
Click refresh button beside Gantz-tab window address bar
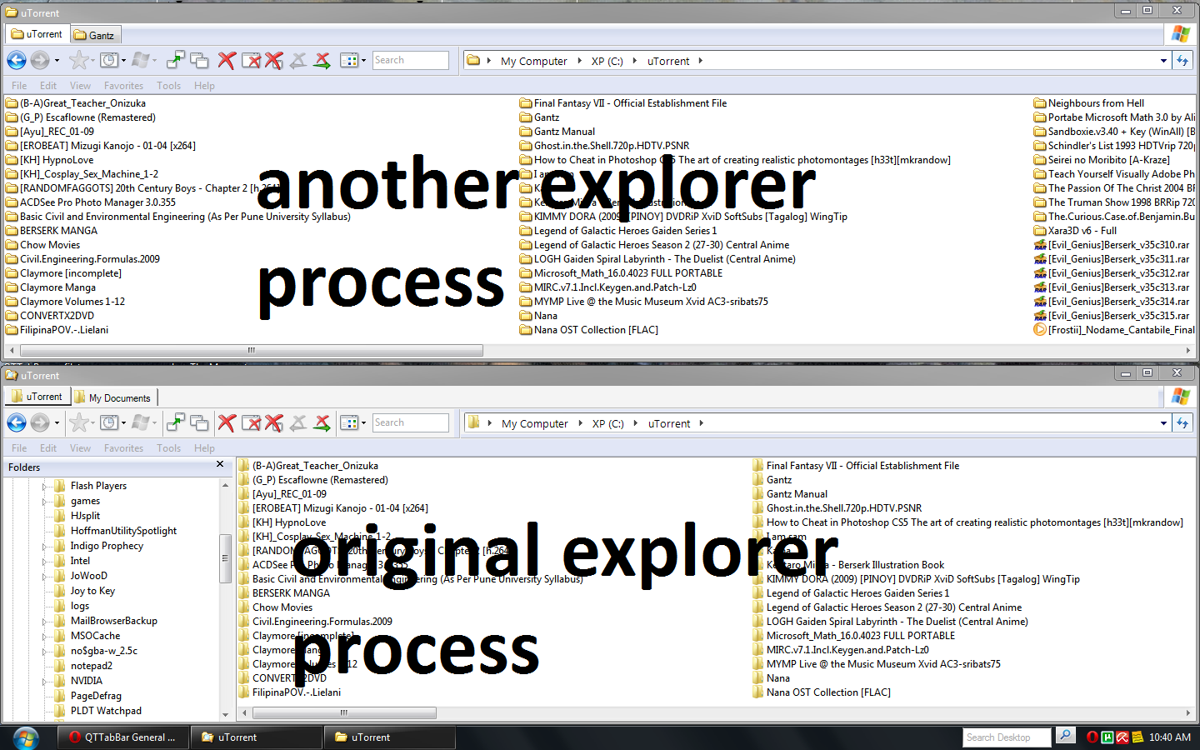click(1182, 60)
